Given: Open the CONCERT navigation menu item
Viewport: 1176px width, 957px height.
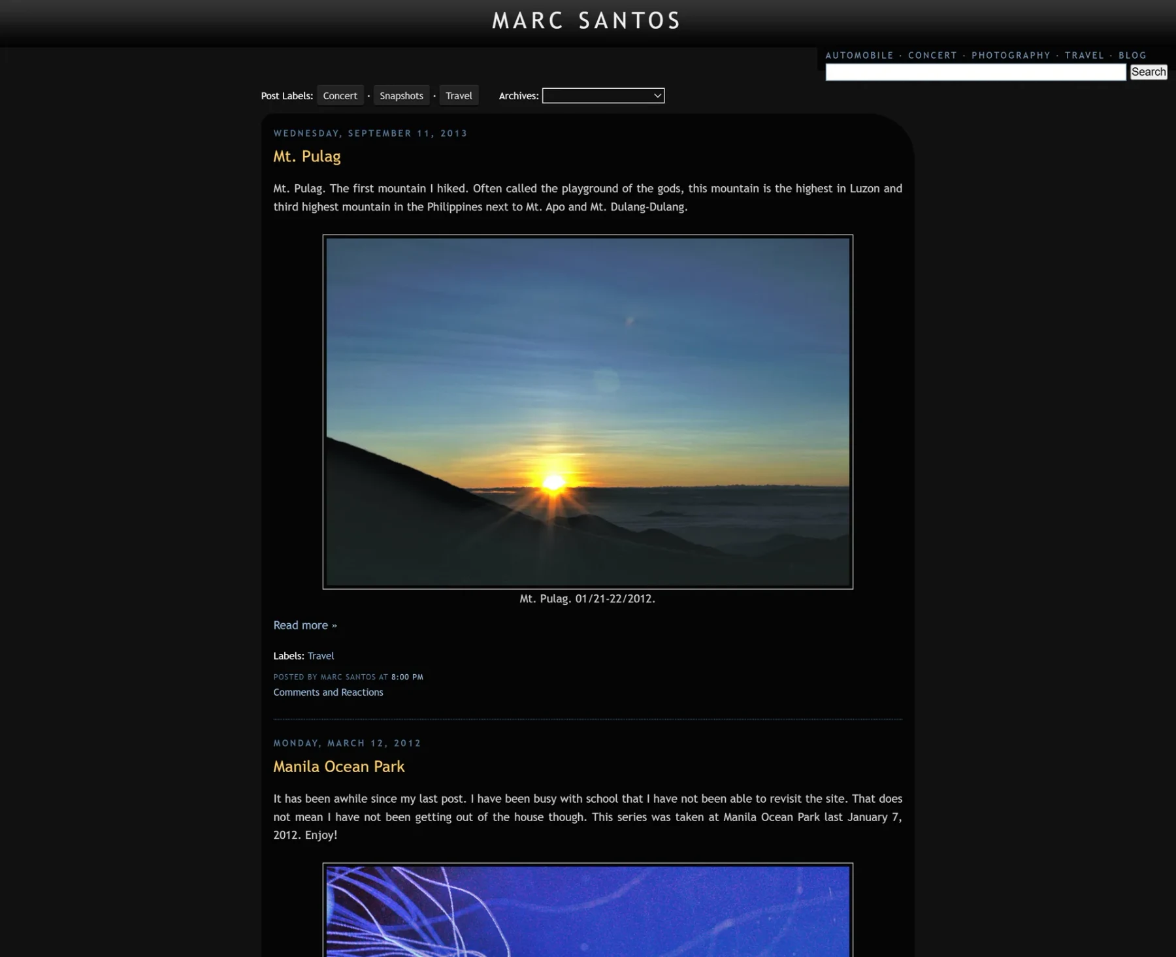Looking at the screenshot, I should 932,56.
